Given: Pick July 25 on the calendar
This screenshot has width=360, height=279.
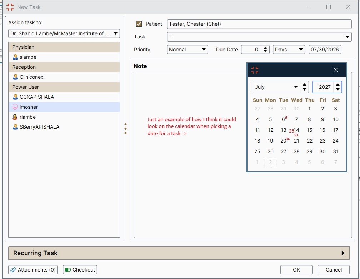Looking at the screenshot, I should pyautogui.click(x=257, y=151).
